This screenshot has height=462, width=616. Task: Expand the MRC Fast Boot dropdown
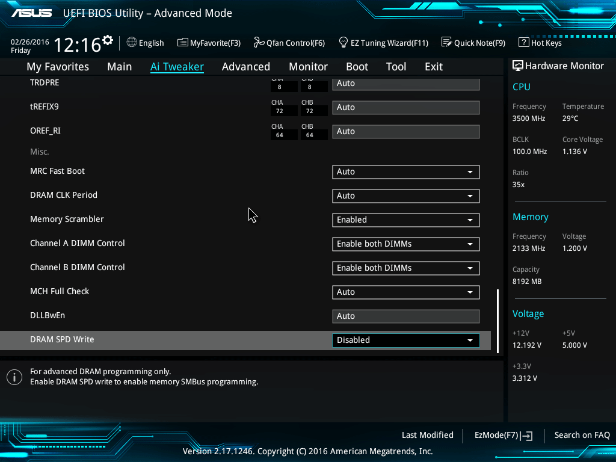click(x=405, y=172)
